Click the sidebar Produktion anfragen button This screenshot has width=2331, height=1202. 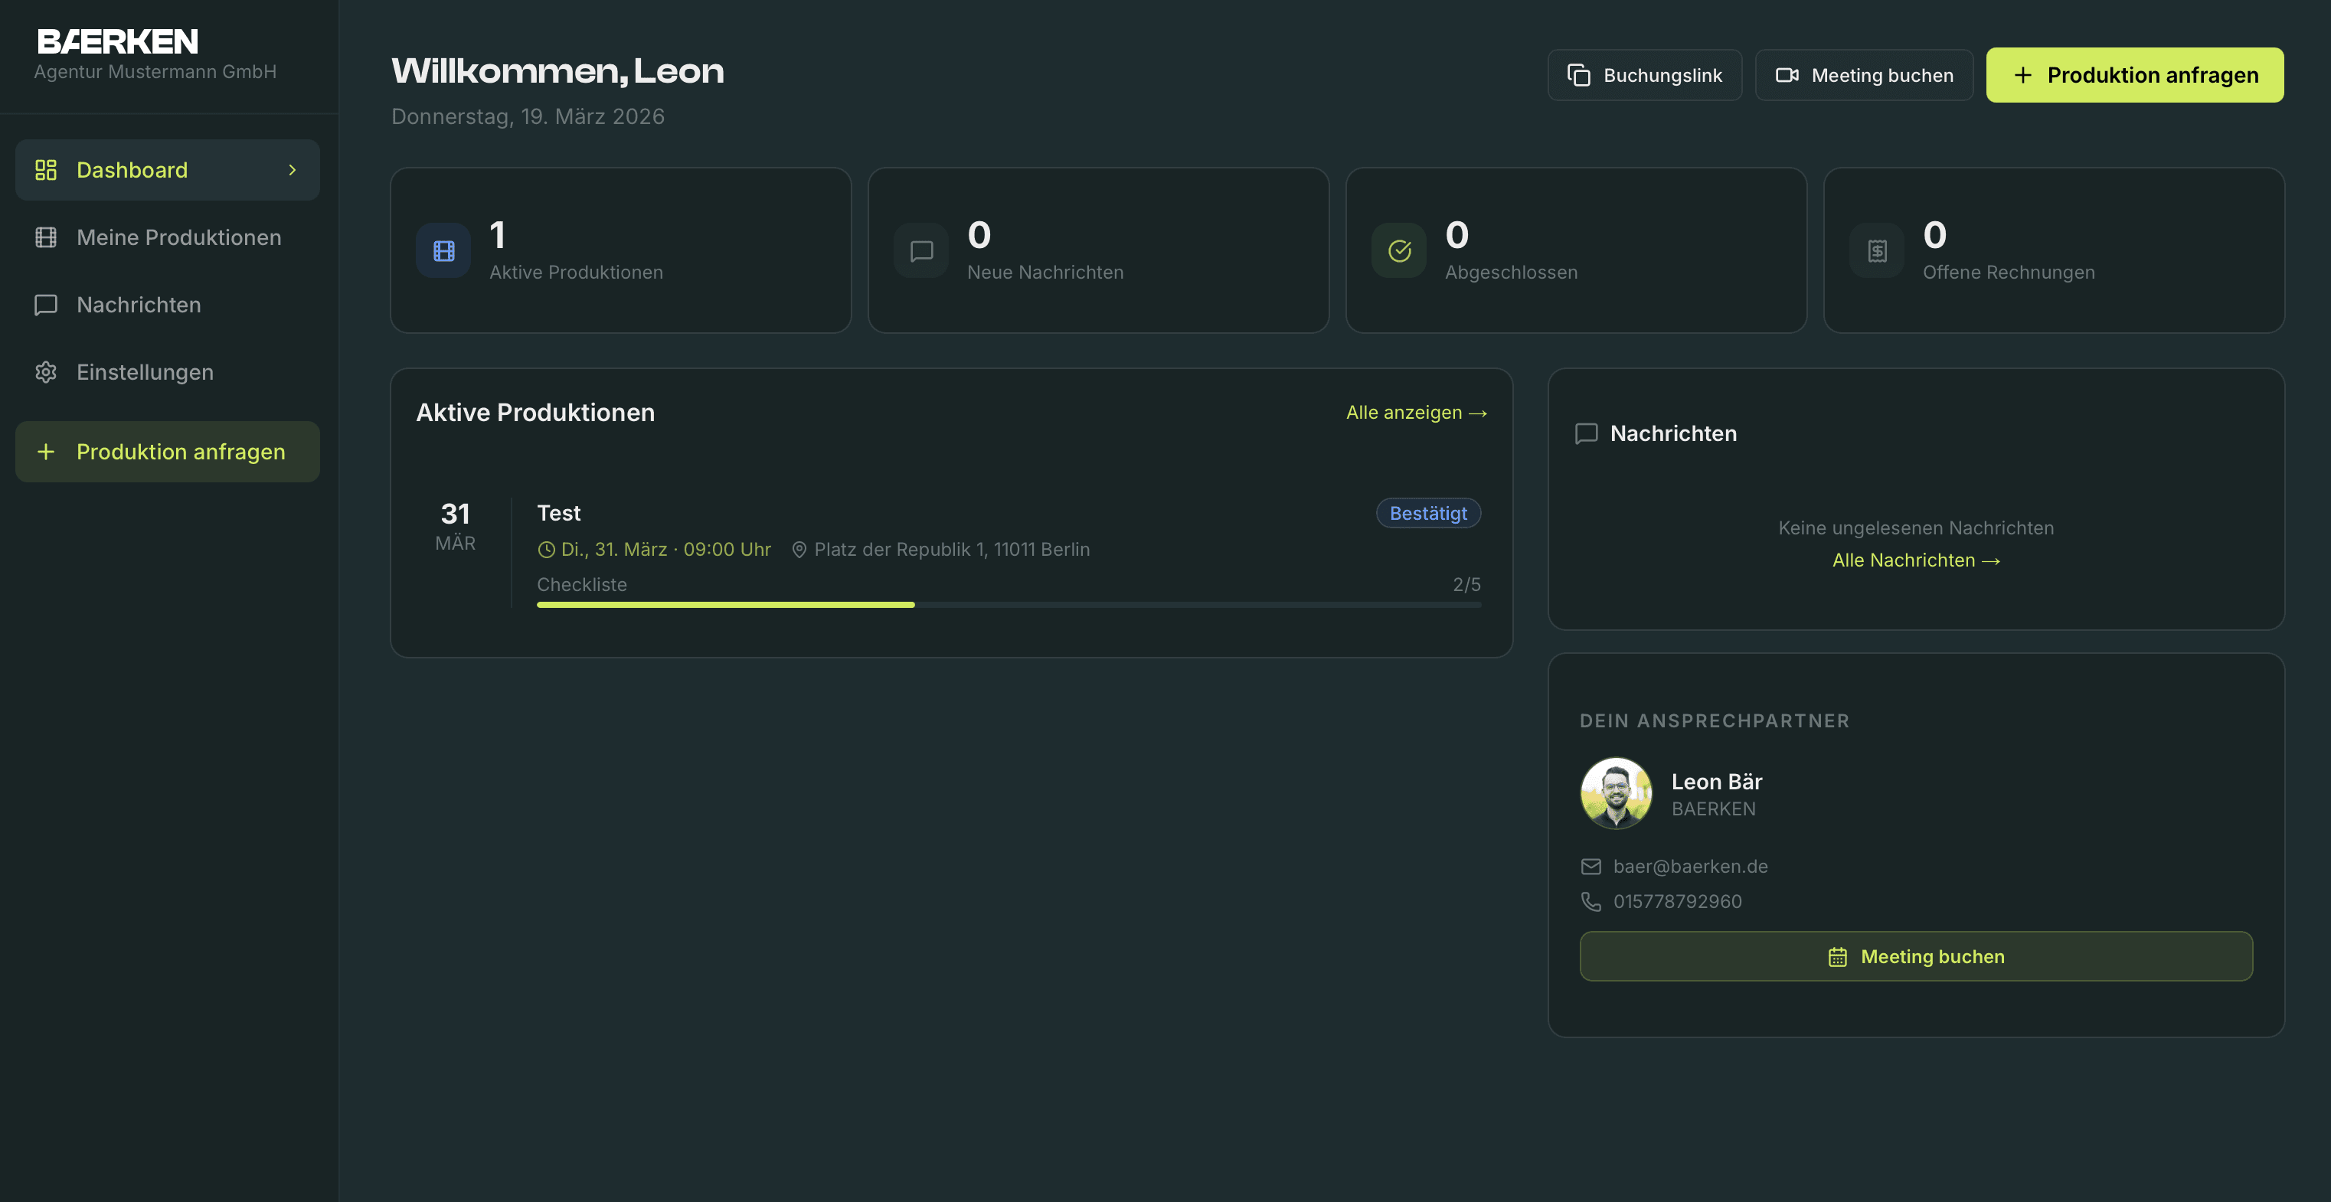pos(168,451)
